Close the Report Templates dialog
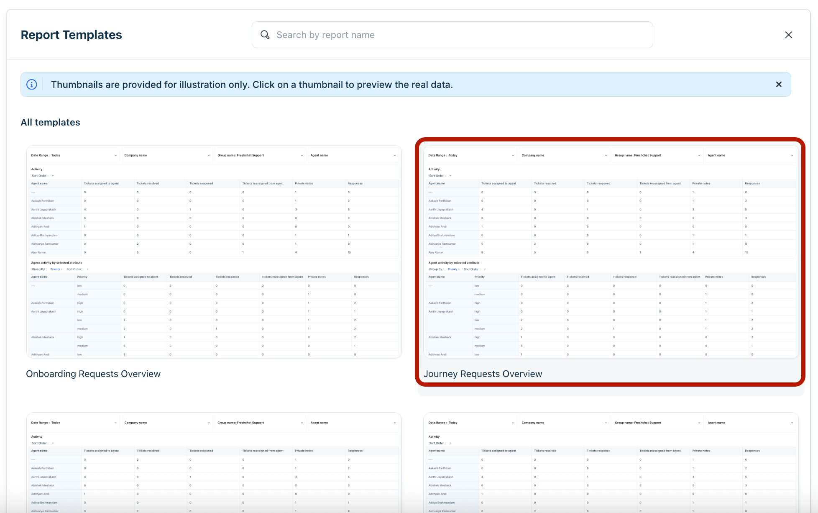 pyautogui.click(x=788, y=35)
